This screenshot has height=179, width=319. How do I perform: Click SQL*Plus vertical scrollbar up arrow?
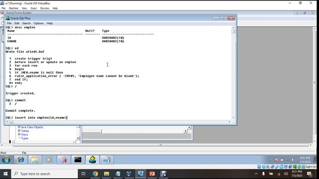click(233, 28)
